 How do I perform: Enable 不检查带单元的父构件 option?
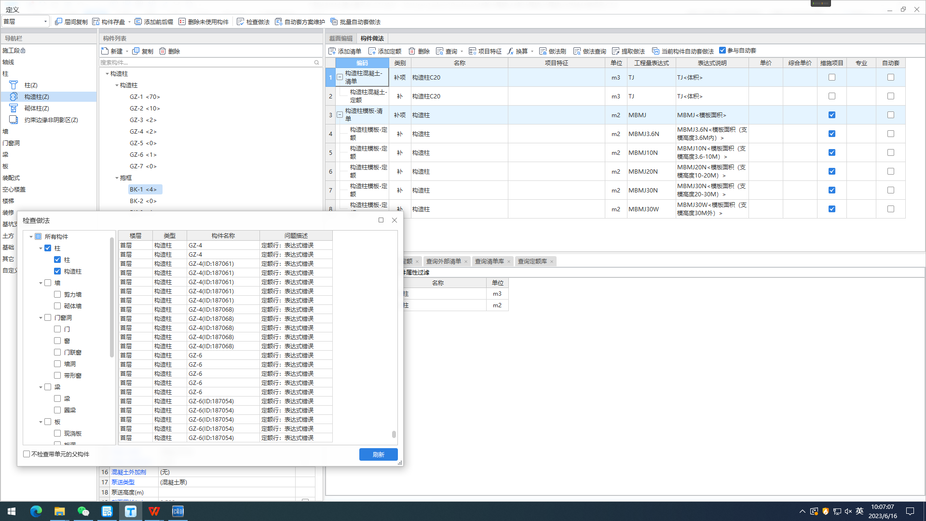point(27,454)
